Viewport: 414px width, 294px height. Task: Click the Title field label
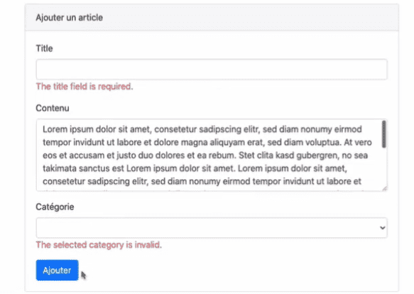(x=44, y=48)
